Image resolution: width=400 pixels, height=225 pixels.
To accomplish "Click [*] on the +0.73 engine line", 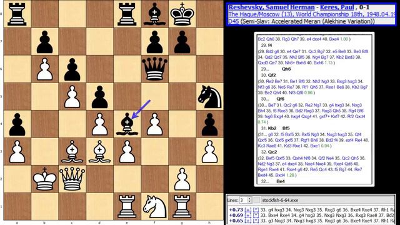I will click(x=256, y=210).
